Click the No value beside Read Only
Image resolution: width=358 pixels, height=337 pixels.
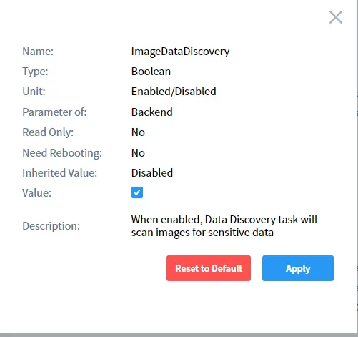click(138, 132)
